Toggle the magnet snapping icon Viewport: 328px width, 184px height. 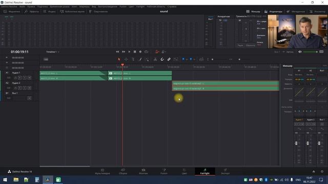pos(162,59)
